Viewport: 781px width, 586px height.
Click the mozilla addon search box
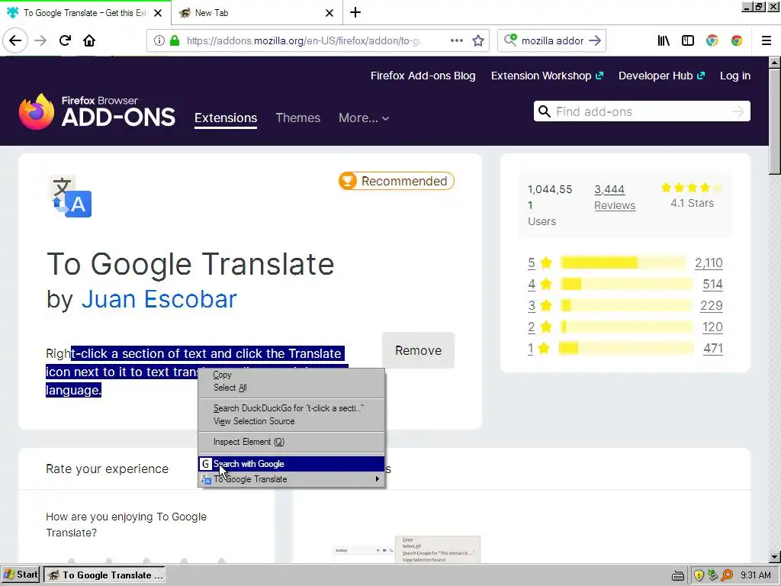click(x=552, y=40)
